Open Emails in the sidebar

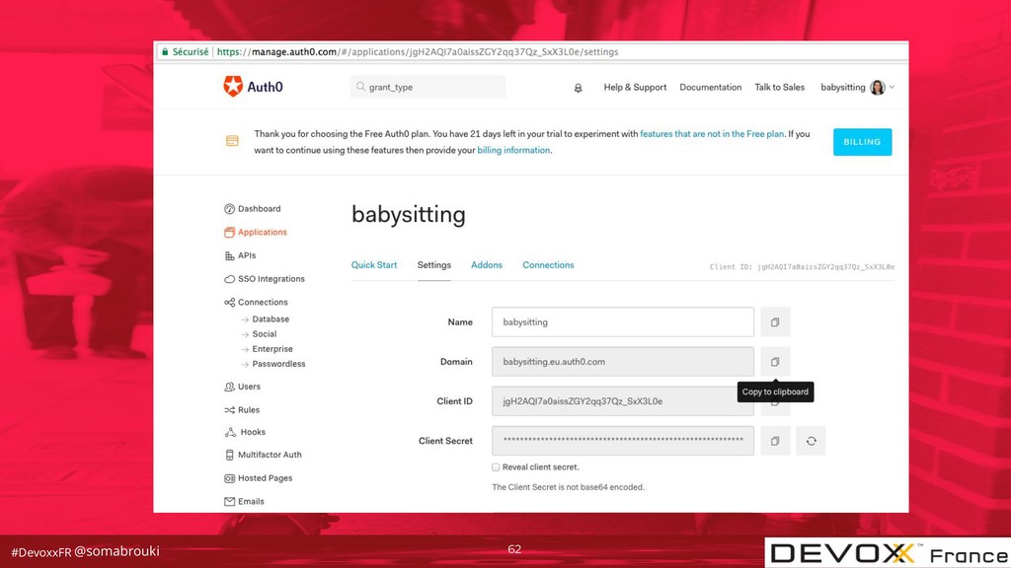coord(251,501)
